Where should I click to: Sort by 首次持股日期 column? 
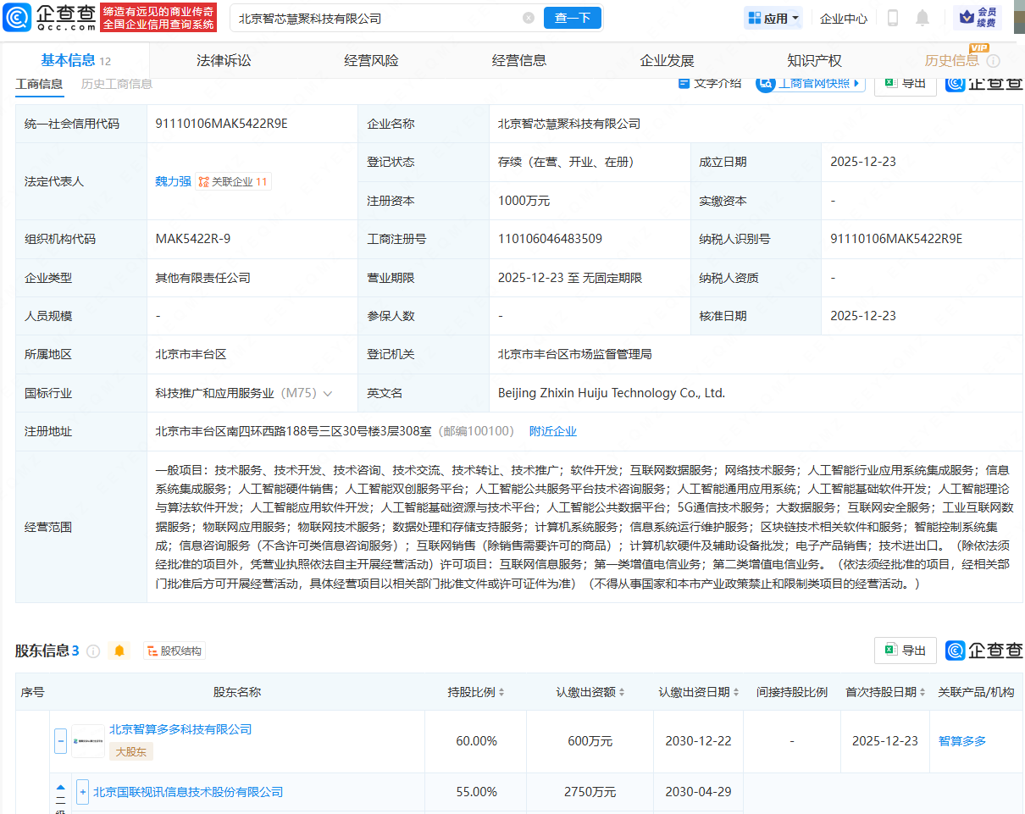[x=884, y=692]
